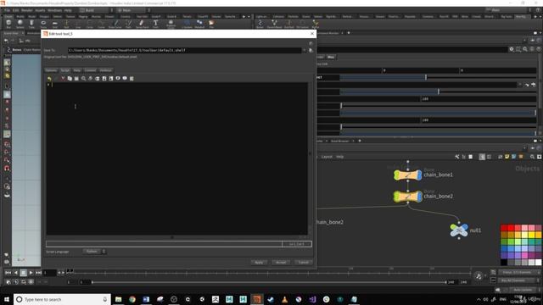
Task: Click the Sphere shelf tool icon
Action: [20, 24]
